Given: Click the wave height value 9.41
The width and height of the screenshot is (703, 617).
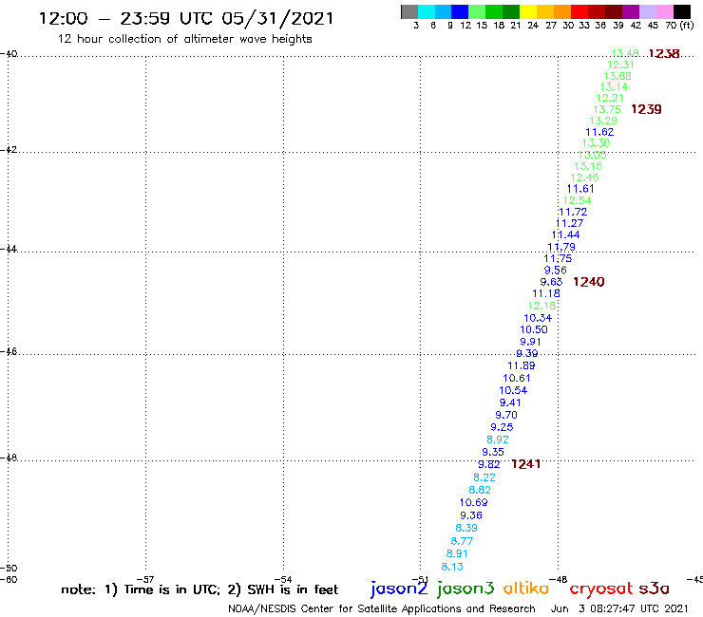Looking at the screenshot, I should [510, 402].
